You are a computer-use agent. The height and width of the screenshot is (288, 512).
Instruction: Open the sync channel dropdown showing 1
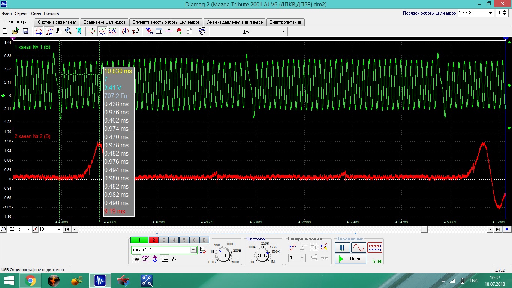point(297,258)
